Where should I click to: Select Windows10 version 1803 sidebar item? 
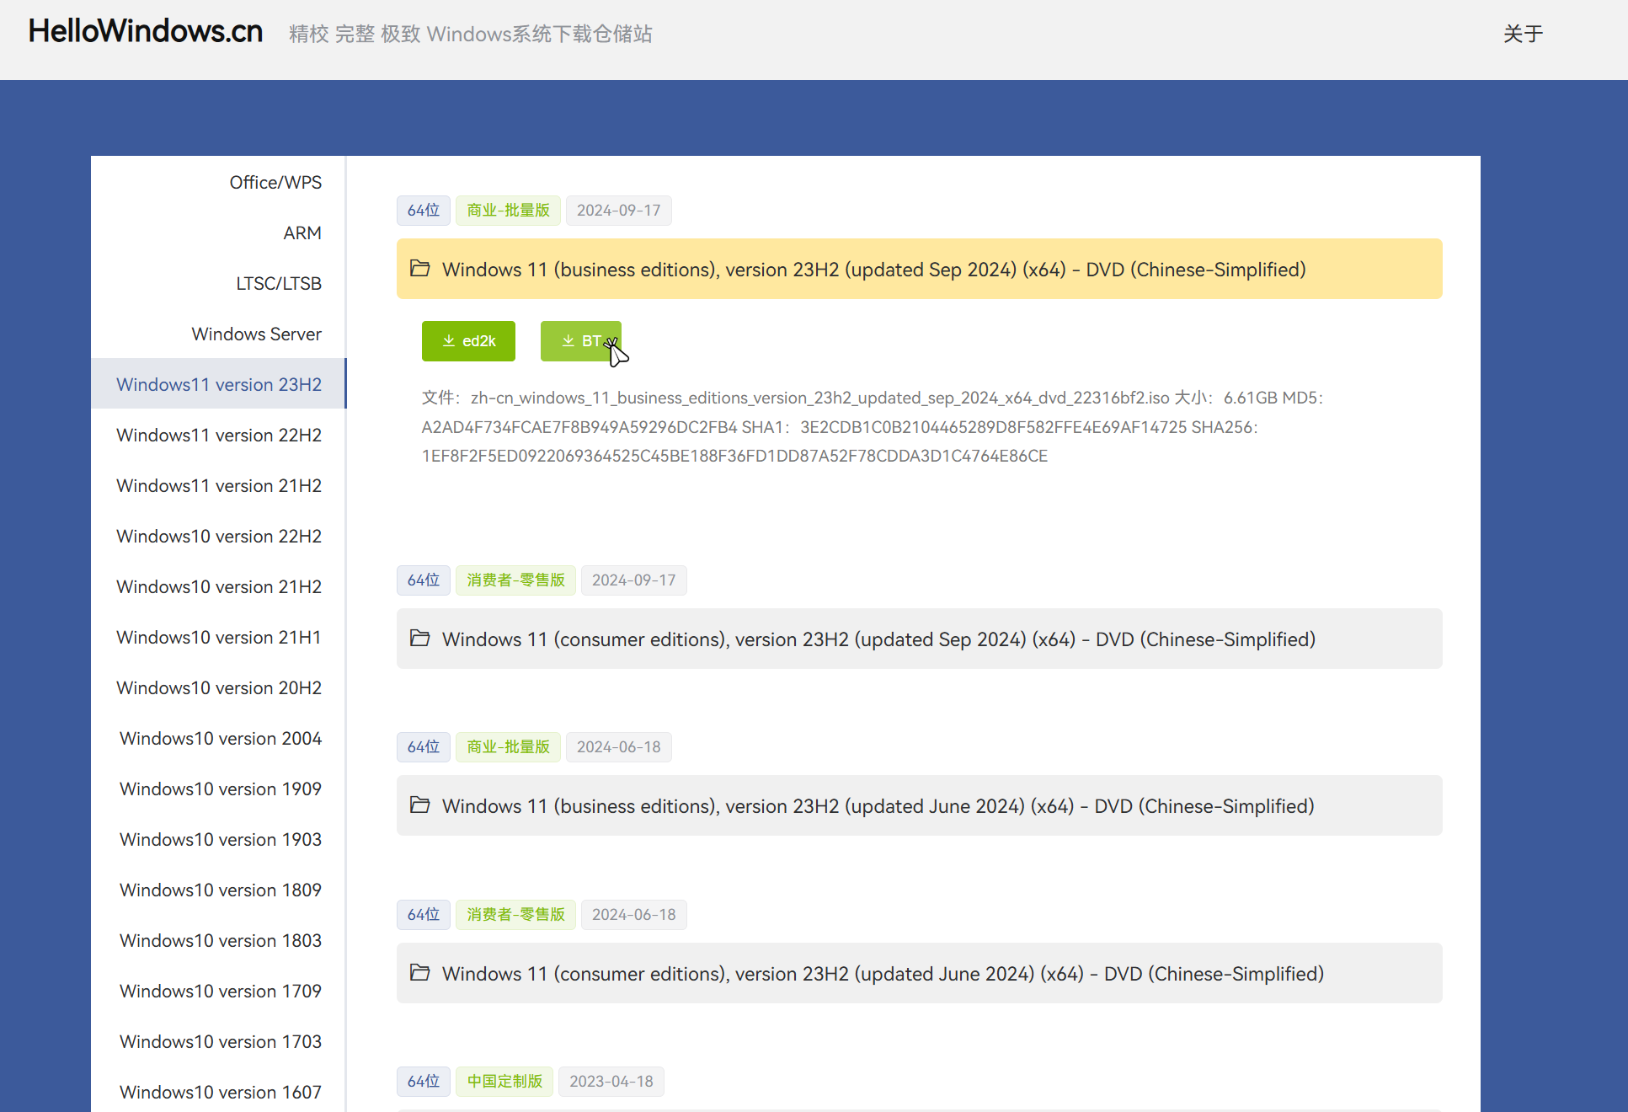click(218, 939)
